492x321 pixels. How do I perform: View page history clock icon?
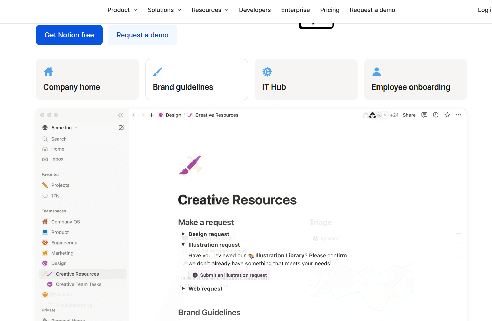tap(436, 115)
